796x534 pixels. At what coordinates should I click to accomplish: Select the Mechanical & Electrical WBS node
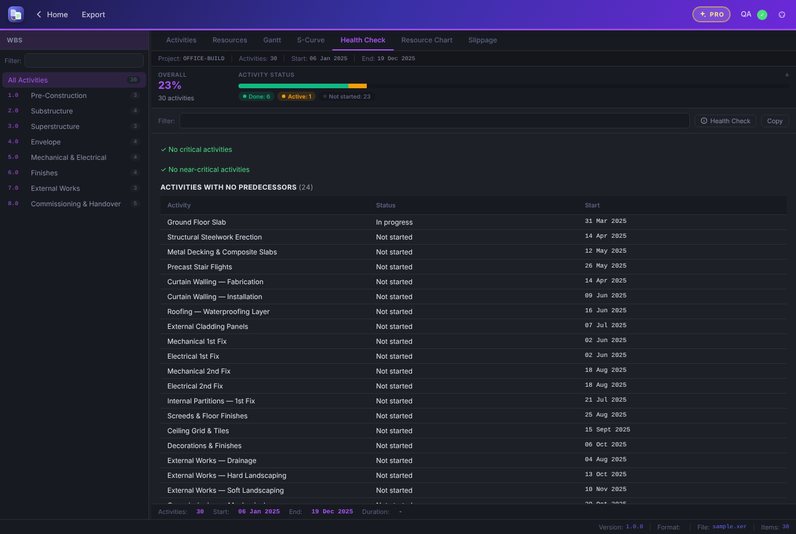(74, 158)
